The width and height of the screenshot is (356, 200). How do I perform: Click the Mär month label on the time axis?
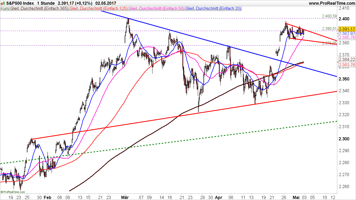125,197
